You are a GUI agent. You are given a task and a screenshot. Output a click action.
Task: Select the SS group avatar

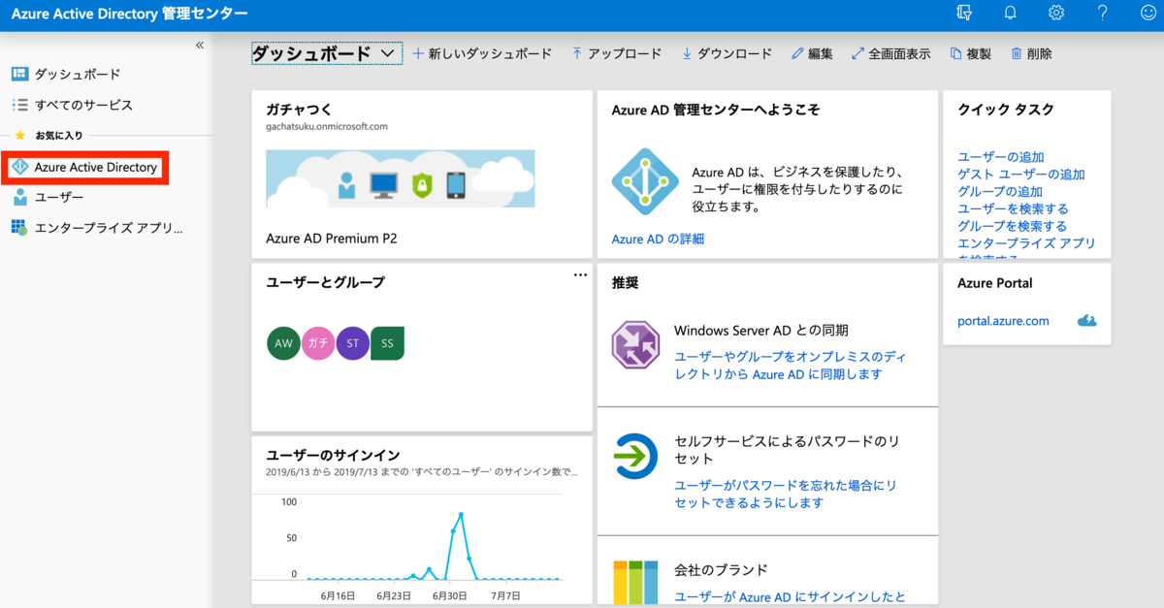(387, 343)
